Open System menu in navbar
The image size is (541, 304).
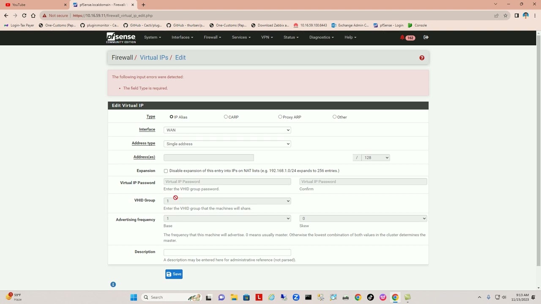pyautogui.click(x=152, y=37)
